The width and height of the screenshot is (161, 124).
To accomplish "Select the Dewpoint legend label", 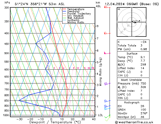I will [x=73, y=11].
